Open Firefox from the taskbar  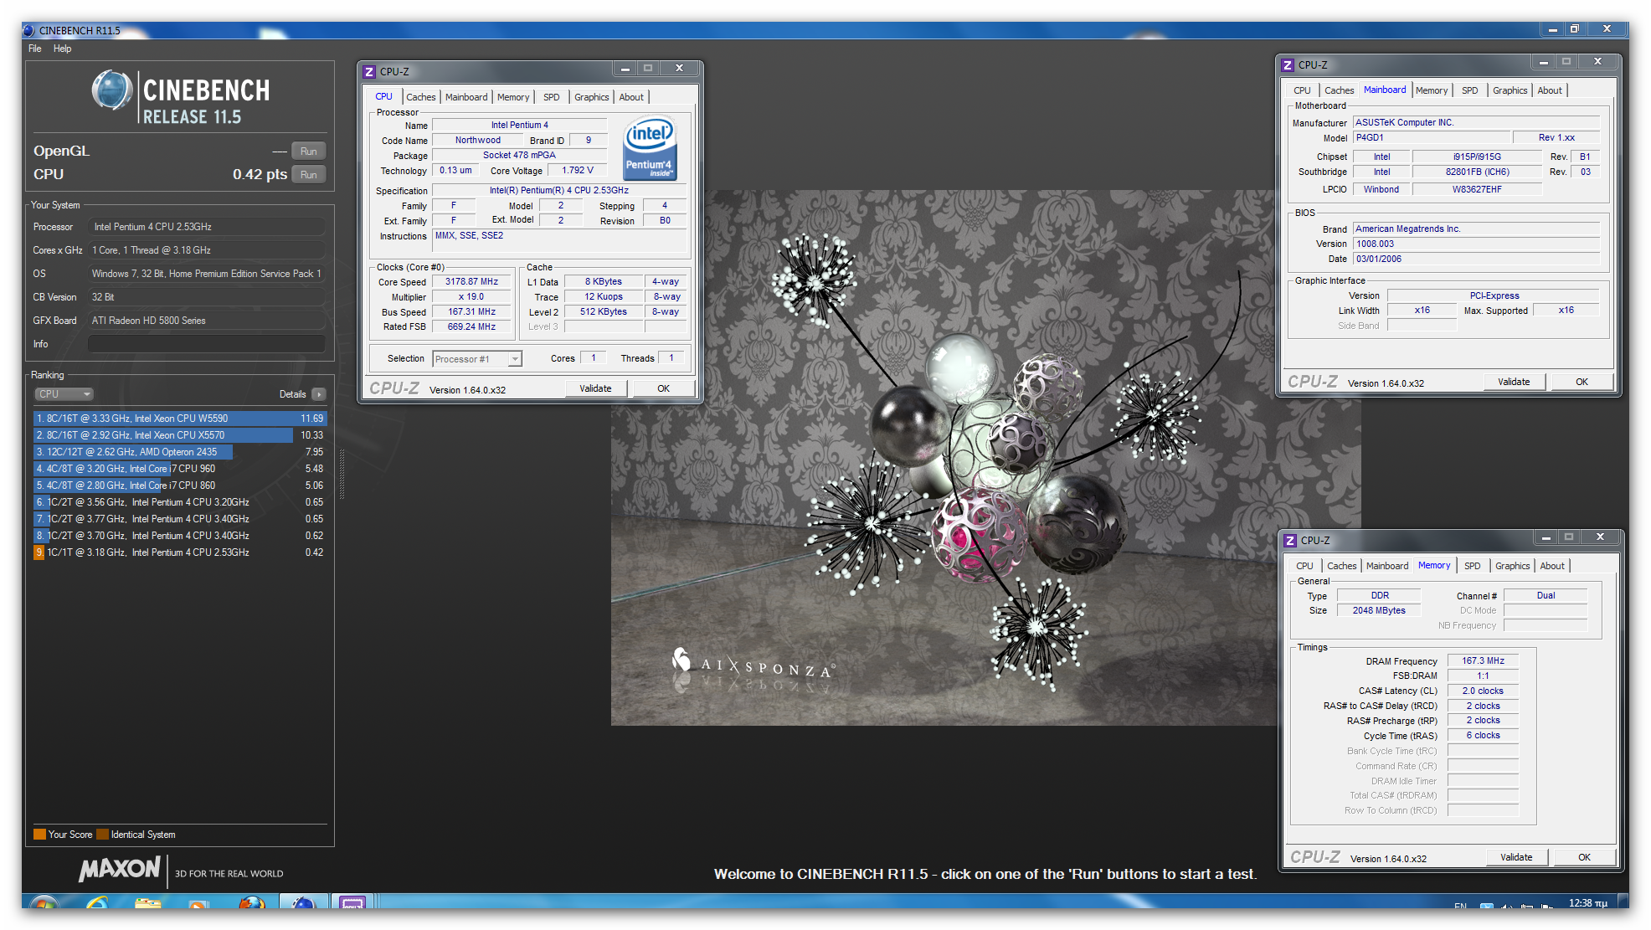click(x=252, y=903)
